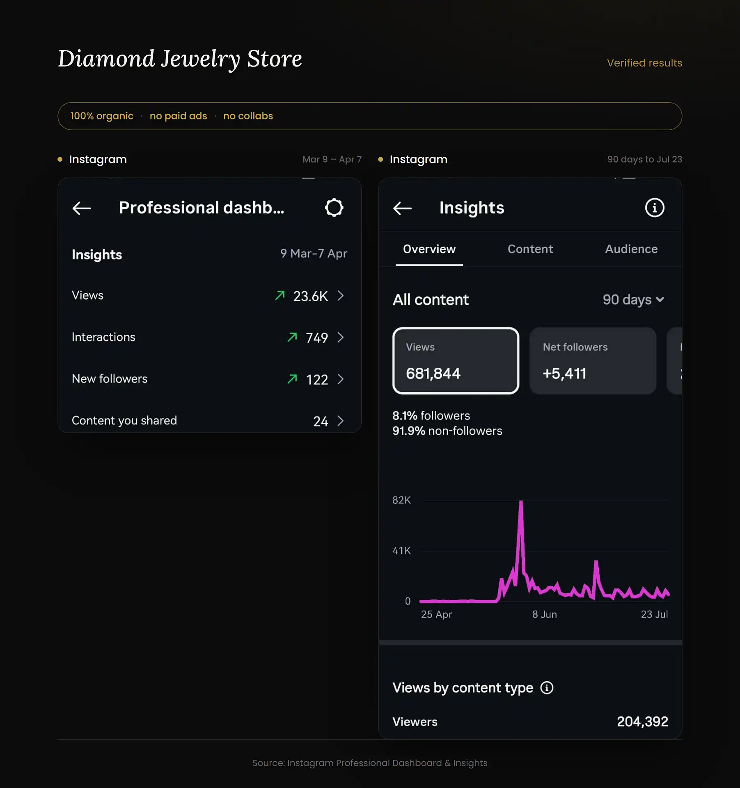This screenshot has width=740, height=788.
Task: Click the 100% organic tag
Action: tap(102, 116)
